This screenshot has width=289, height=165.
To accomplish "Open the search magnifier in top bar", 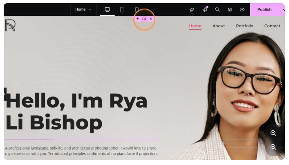I will pyautogui.click(x=217, y=9).
